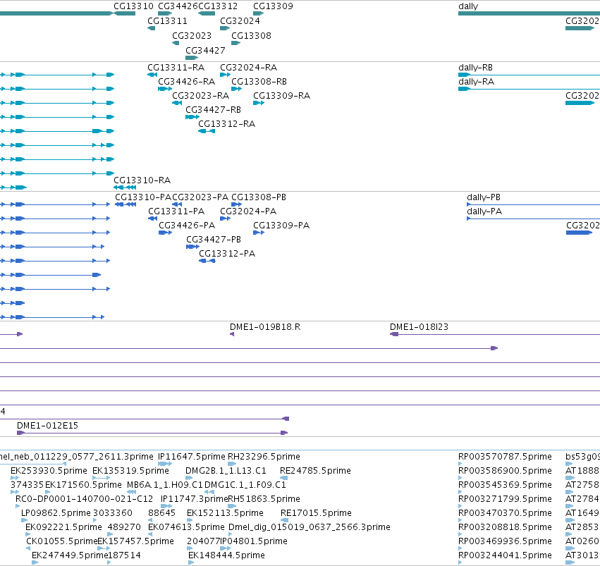Image resolution: width=600 pixels, height=566 pixels.
Task: Open protein CG32023-PA
Action: pyautogui.click(x=200, y=197)
